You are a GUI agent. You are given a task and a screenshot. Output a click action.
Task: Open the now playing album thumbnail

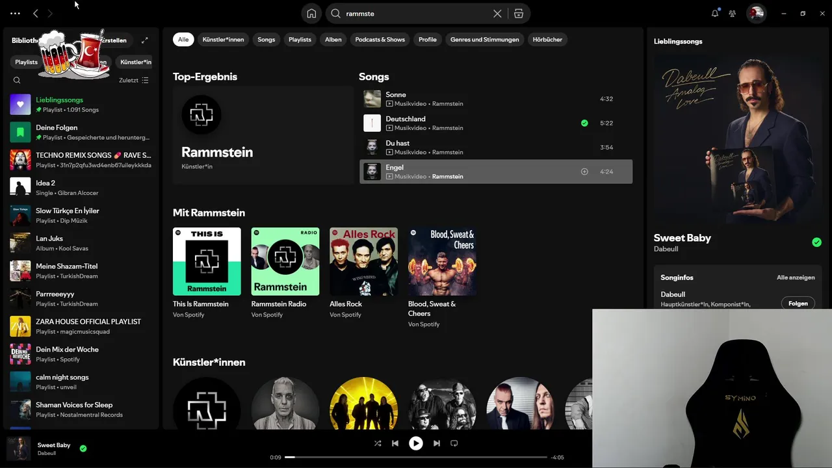[19, 448]
